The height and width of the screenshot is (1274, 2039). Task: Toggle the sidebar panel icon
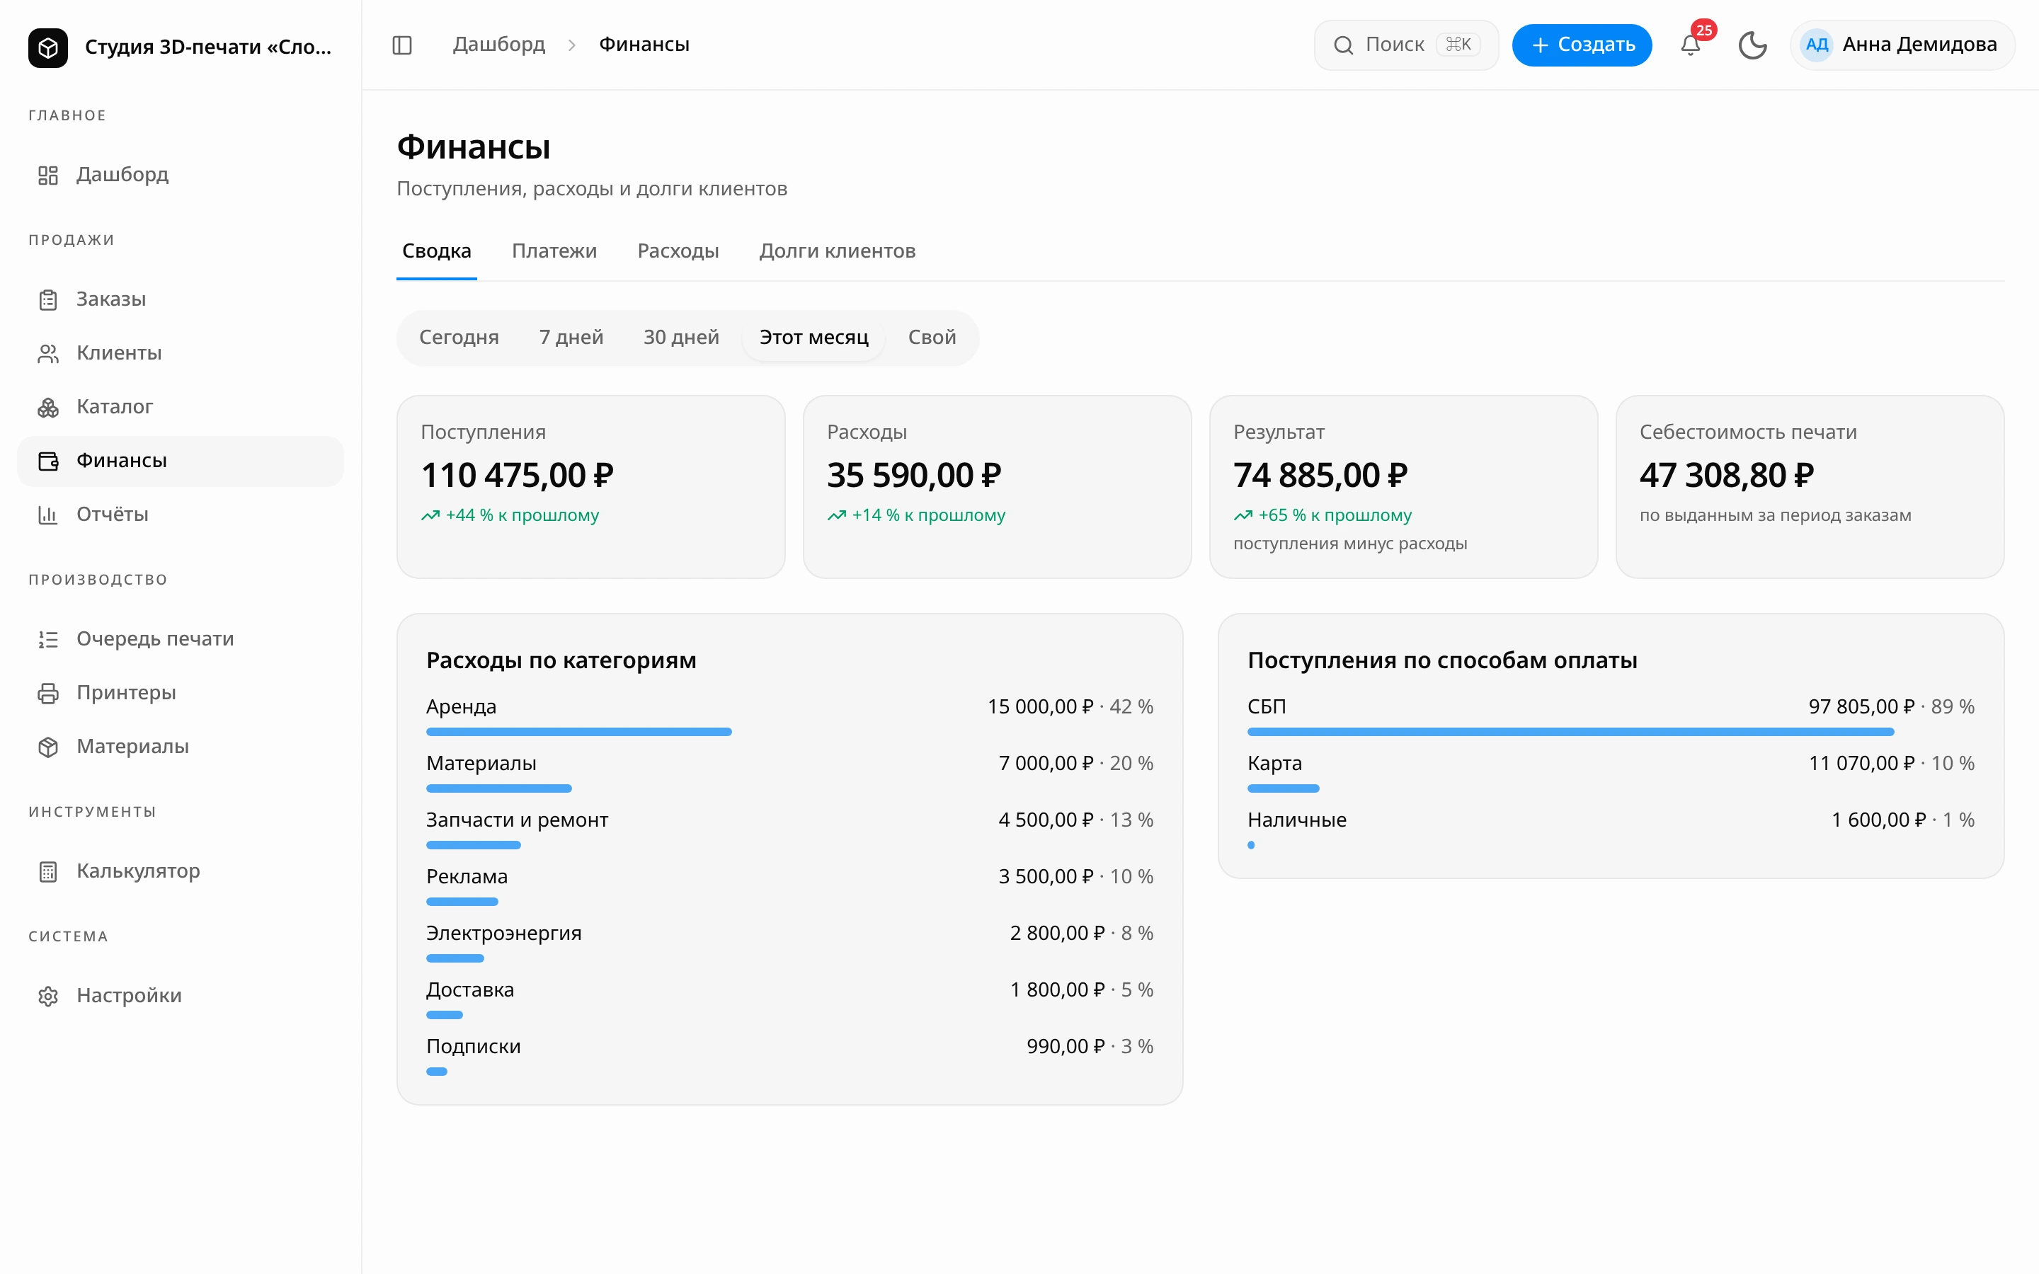(x=402, y=45)
